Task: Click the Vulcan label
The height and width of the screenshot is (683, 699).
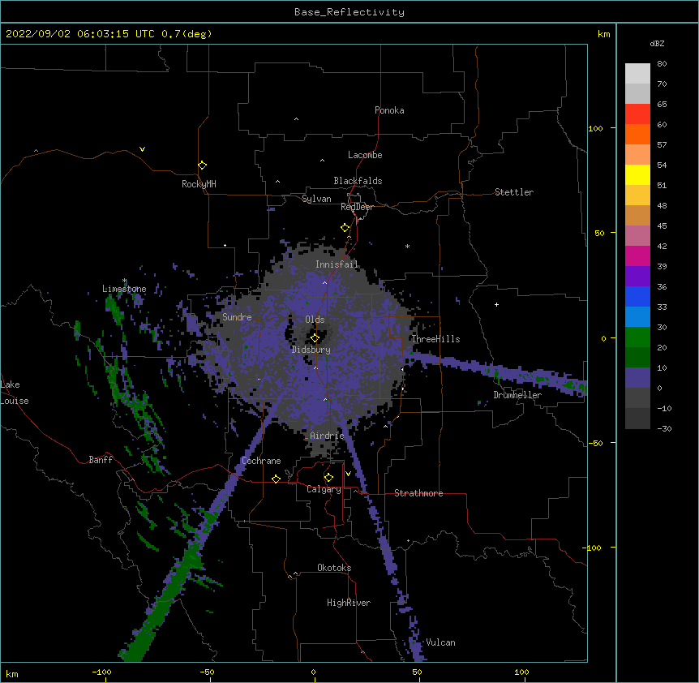Action: point(440,642)
